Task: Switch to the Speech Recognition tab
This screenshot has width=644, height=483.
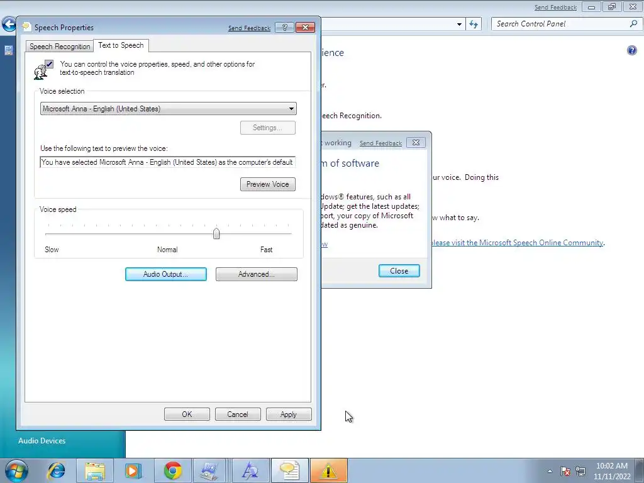Action: pyautogui.click(x=60, y=47)
